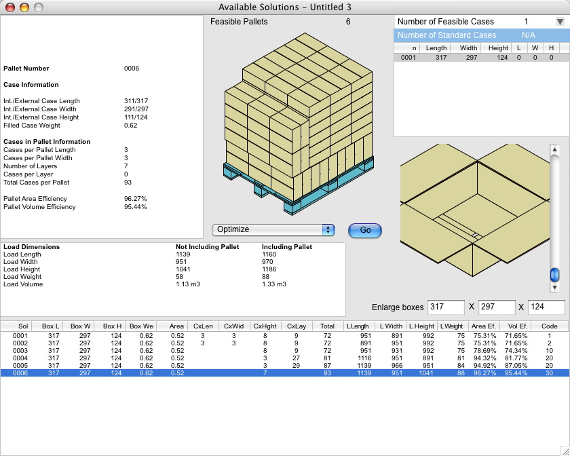Click the Total Cases per Pallet value 93
The height and width of the screenshot is (456, 570).
128,183
